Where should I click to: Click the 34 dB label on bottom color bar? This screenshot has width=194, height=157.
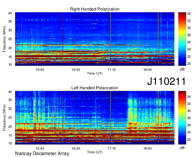(x=189, y=97)
